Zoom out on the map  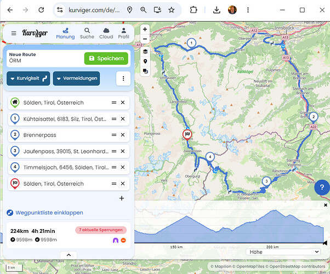(x=145, y=39)
